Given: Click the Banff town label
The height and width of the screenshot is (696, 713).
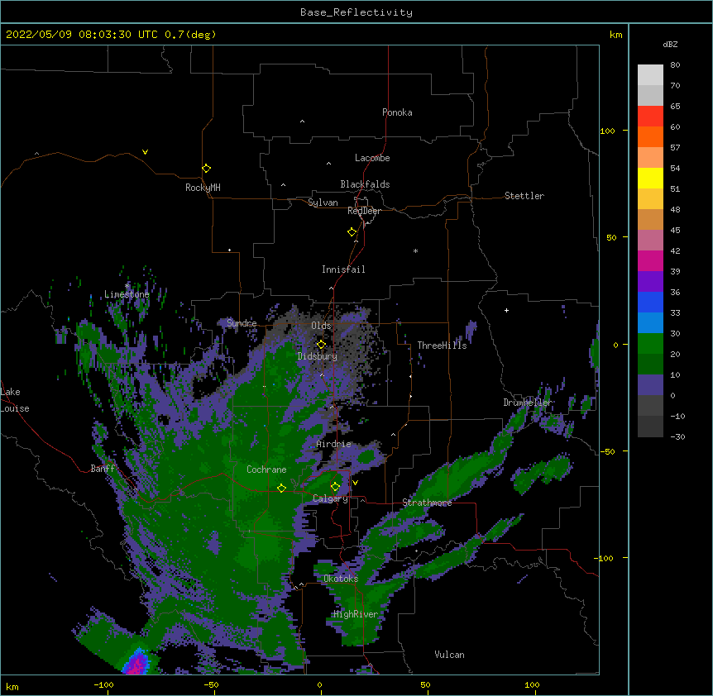Looking at the screenshot, I should click(103, 469).
